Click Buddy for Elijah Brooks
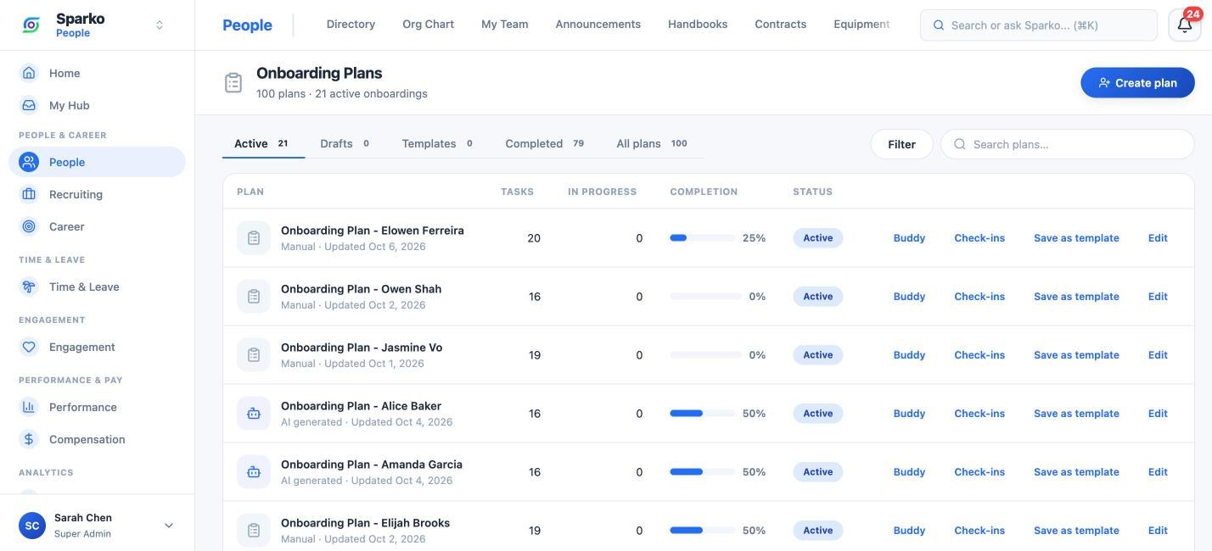Image resolution: width=1212 pixels, height=551 pixels. click(909, 531)
